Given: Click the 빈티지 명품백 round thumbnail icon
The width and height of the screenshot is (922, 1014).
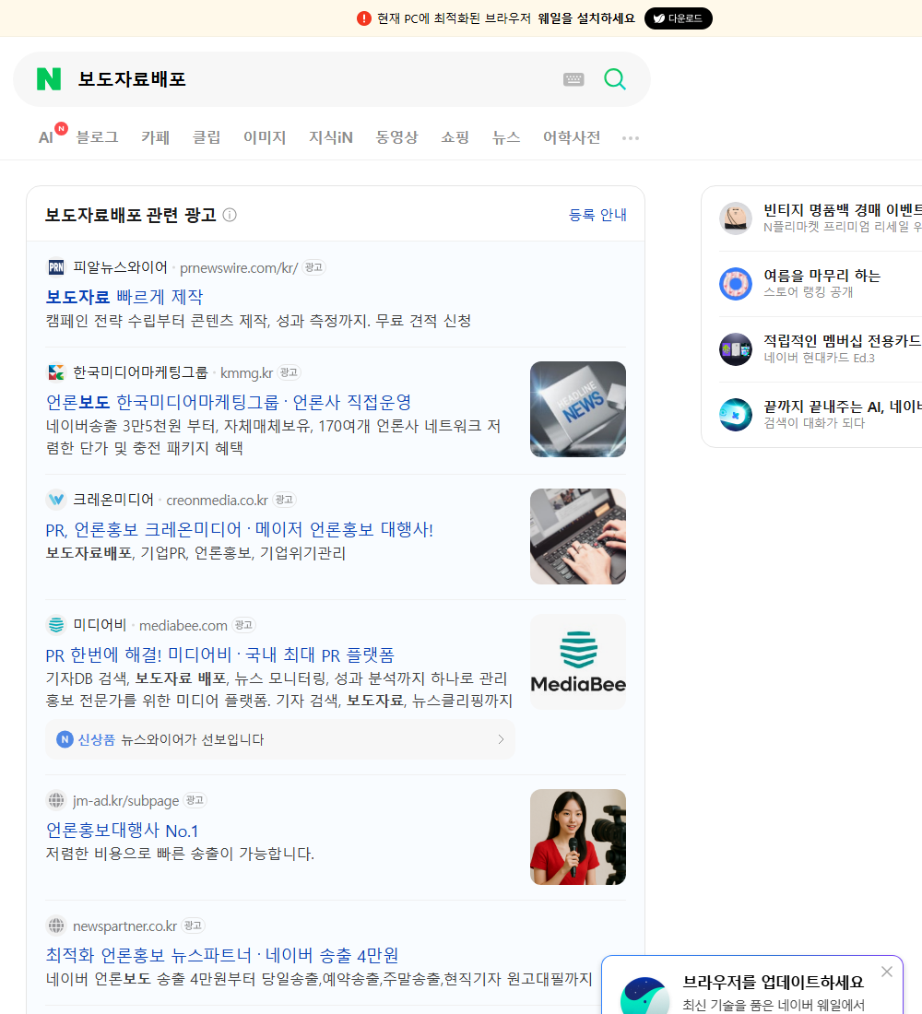Looking at the screenshot, I should (x=736, y=218).
